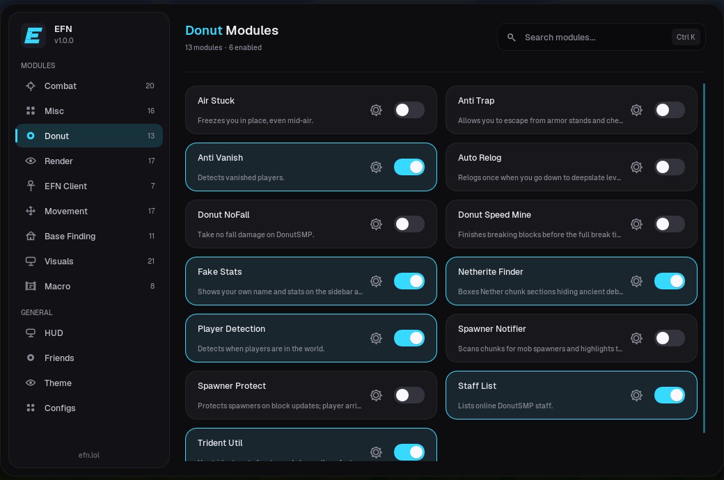Disable the Netherite Finder toggle

[x=670, y=281]
